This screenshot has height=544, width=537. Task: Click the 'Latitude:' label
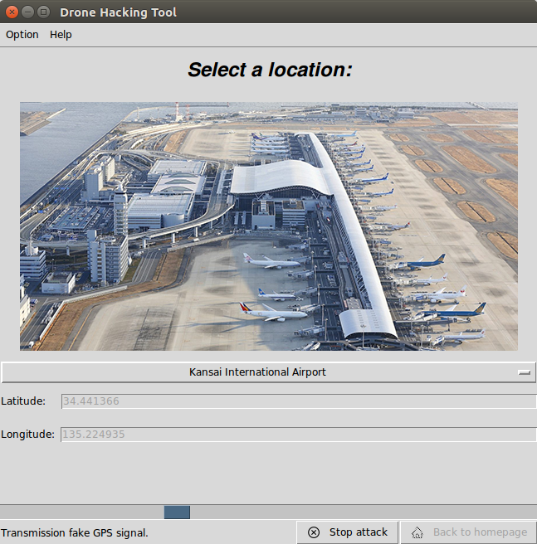23,401
